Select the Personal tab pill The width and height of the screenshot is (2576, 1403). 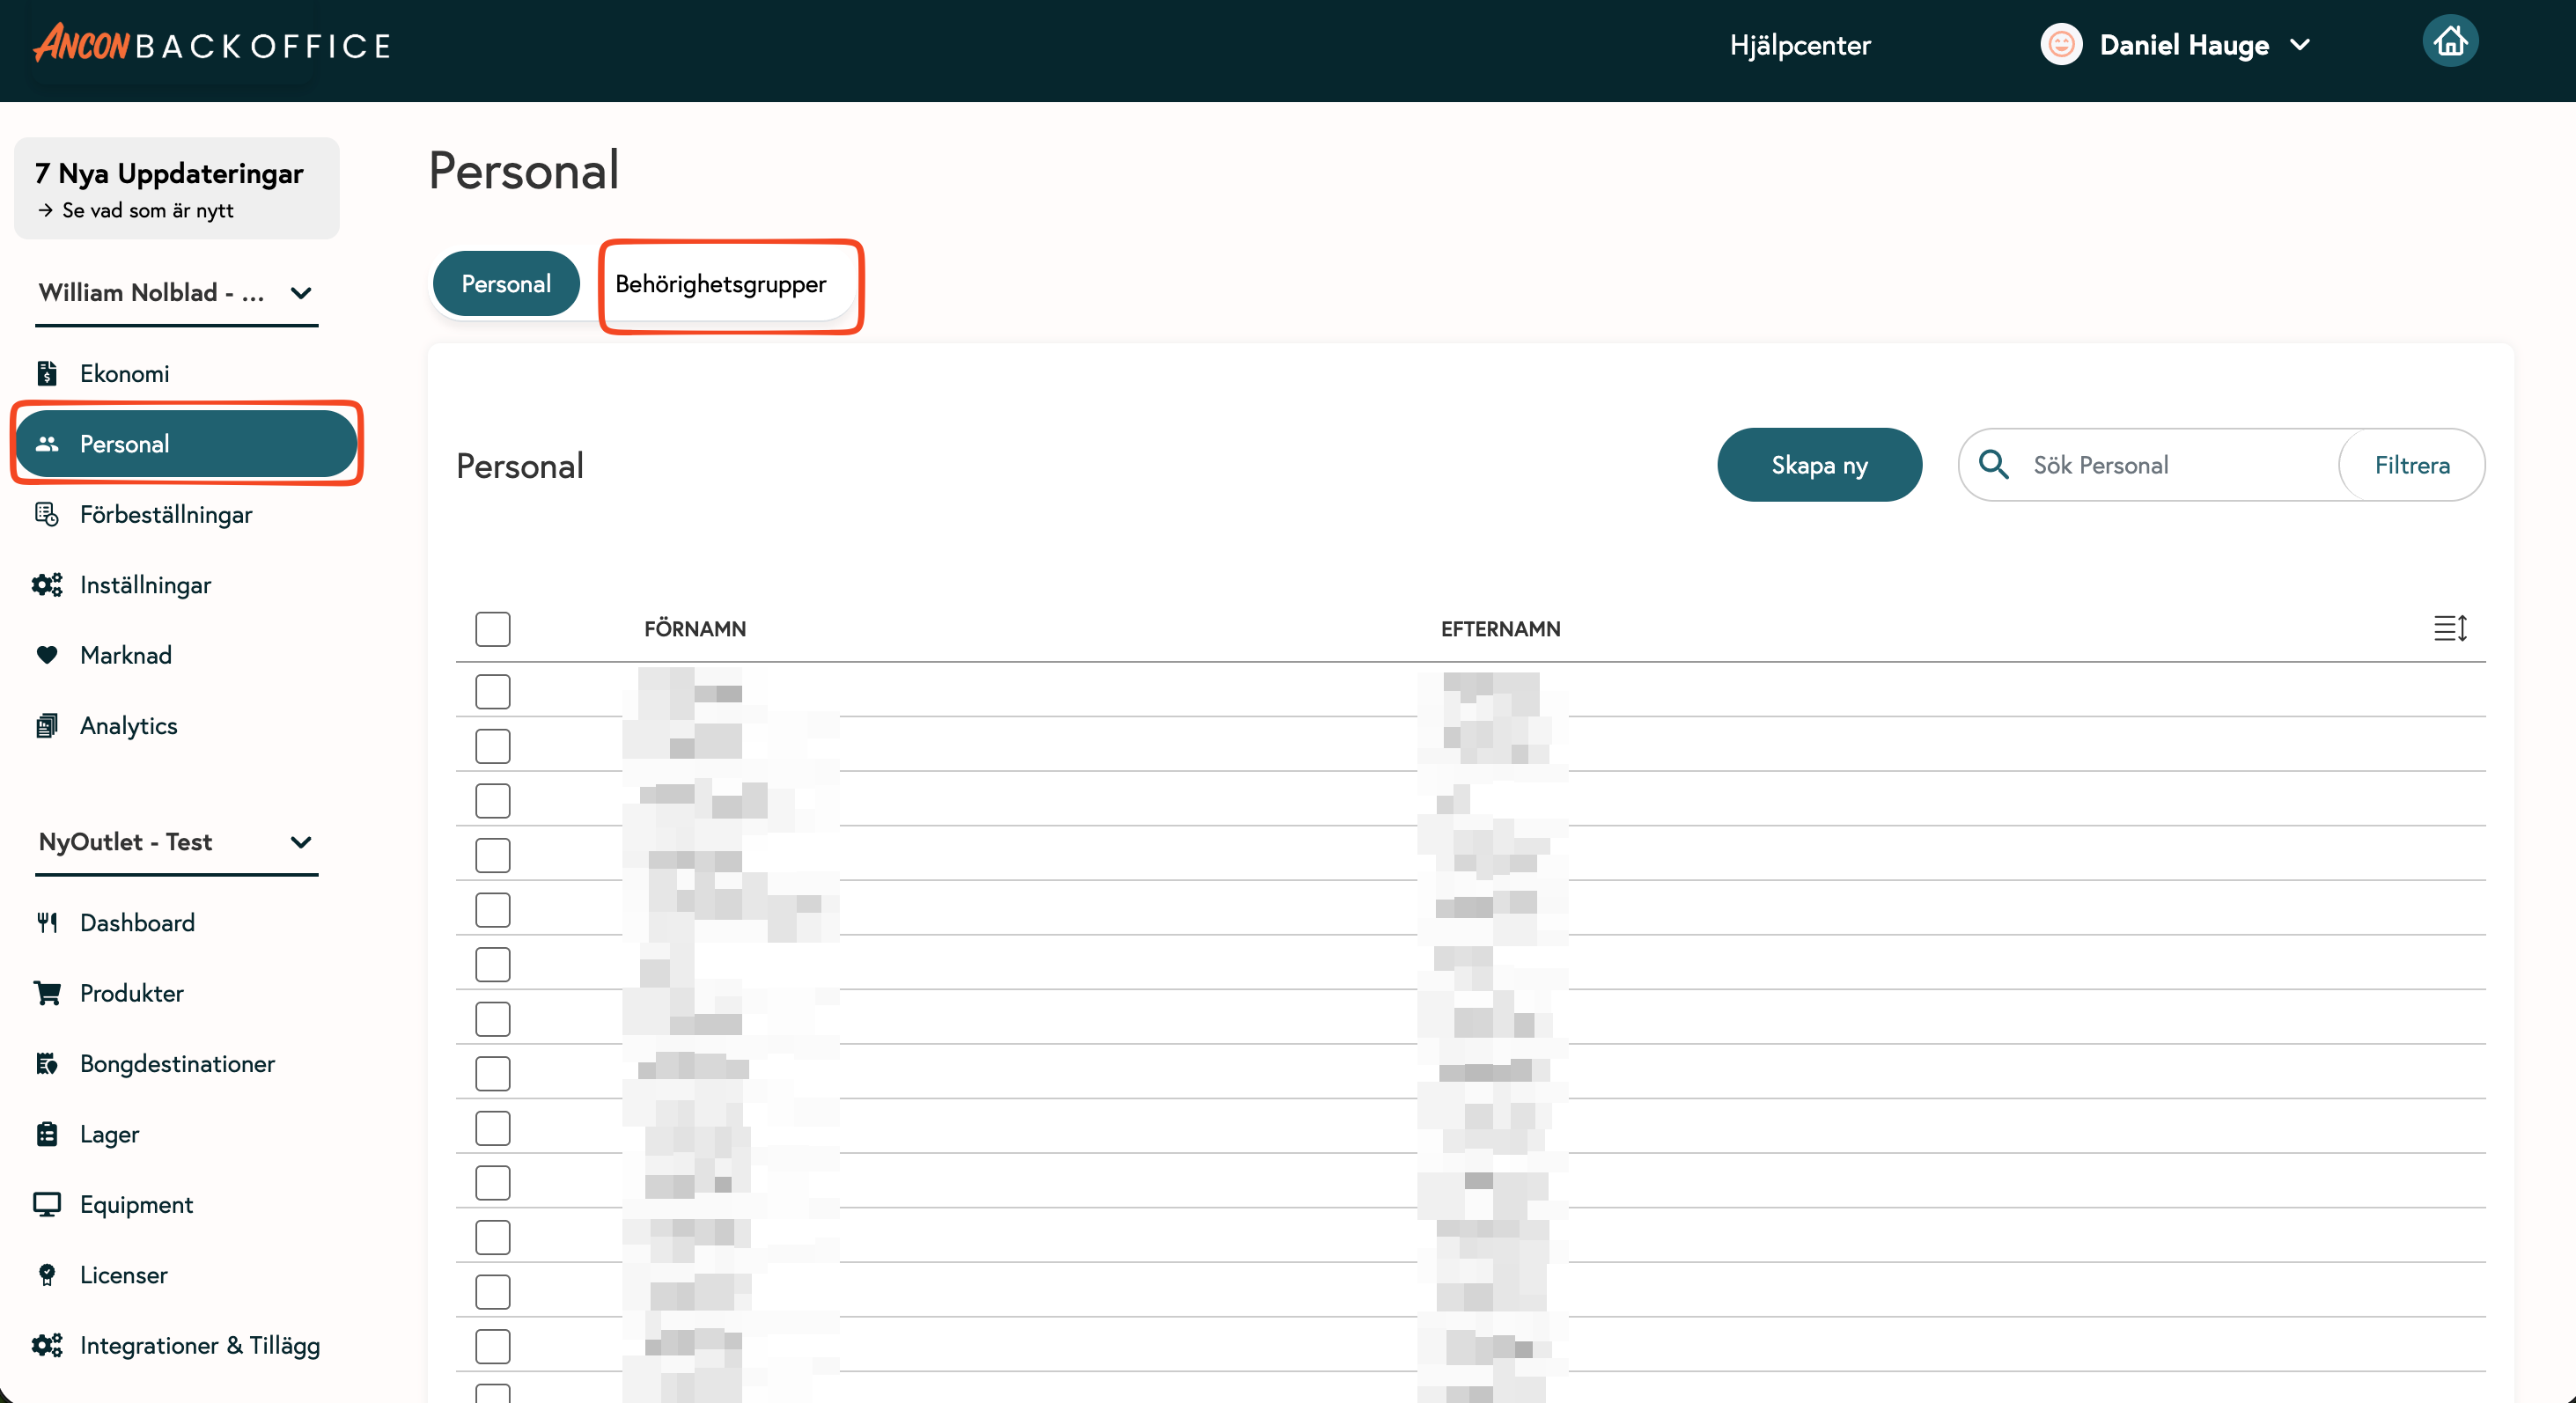506,284
